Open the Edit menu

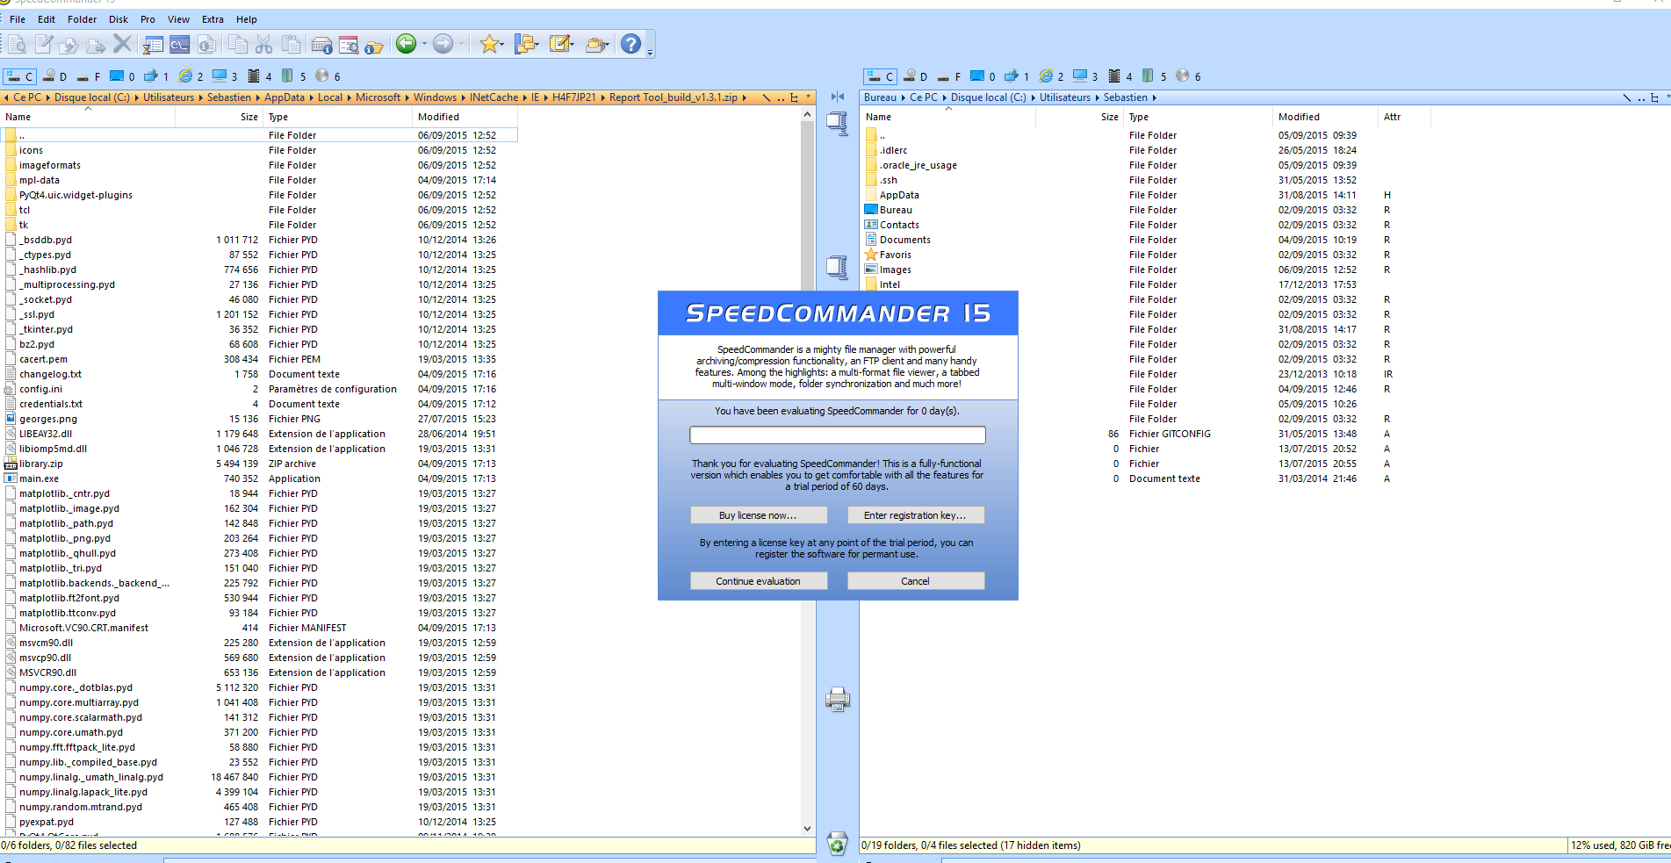47,19
